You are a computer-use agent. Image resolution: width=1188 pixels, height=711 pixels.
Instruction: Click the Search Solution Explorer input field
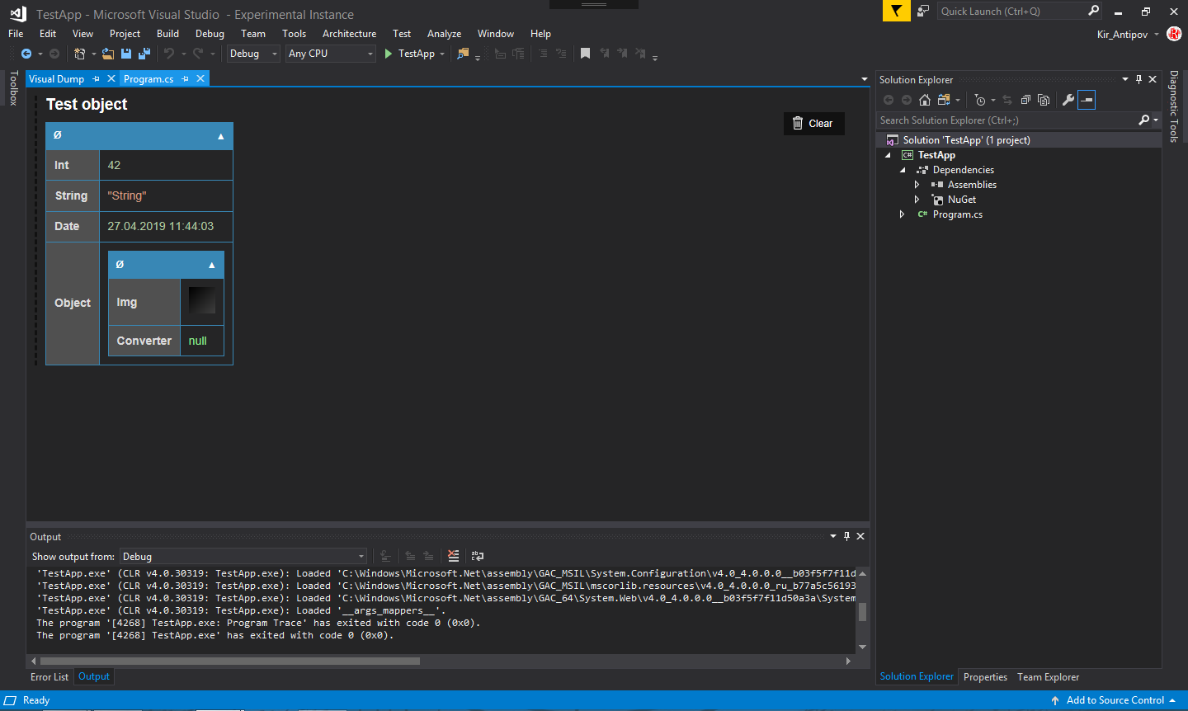click(1006, 120)
